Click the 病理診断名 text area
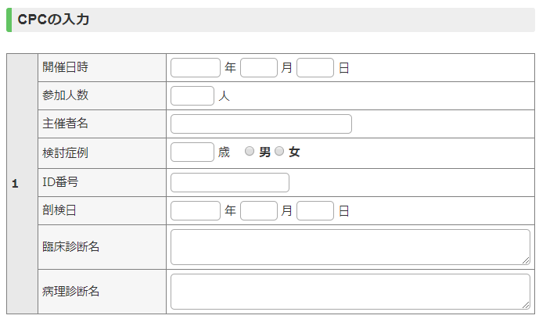539x319 pixels. click(350, 292)
